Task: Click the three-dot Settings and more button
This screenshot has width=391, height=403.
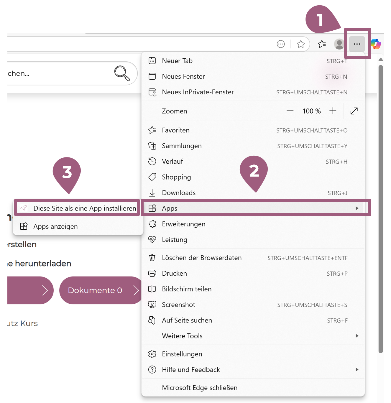Action: (357, 44)
